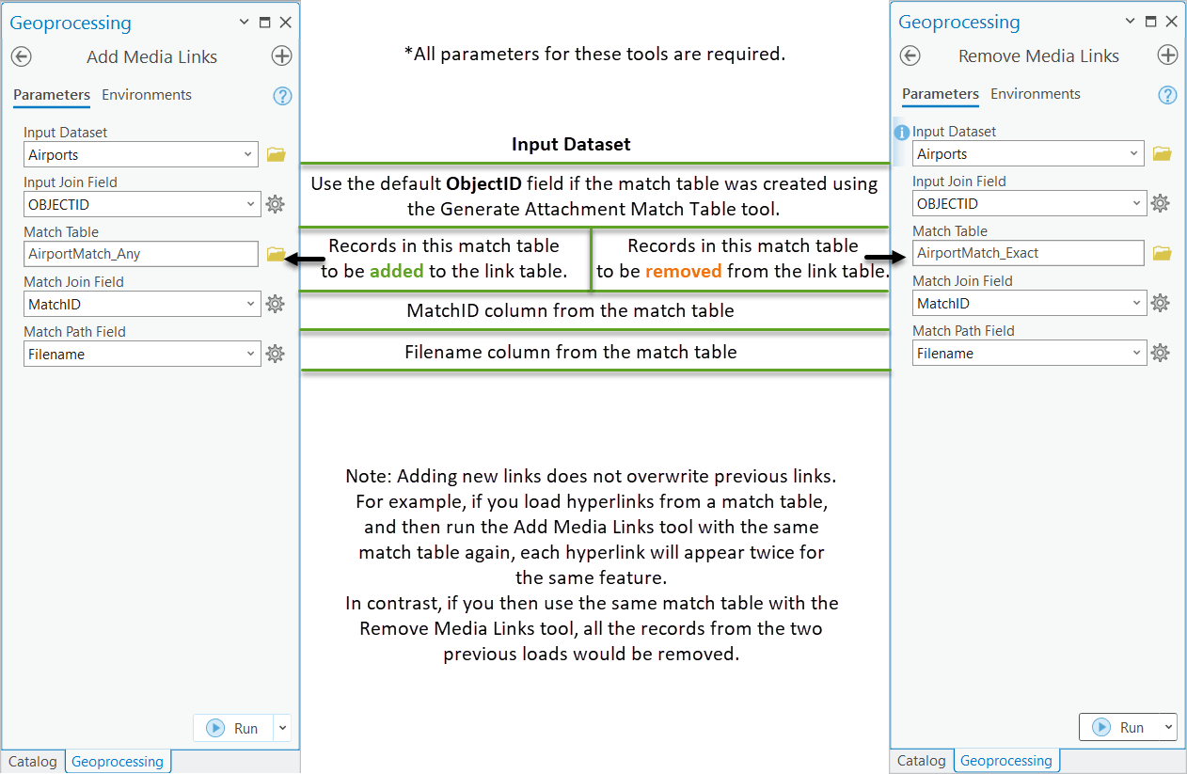Expand the Run button dropdown arrow in left pane
1187x774 pixels.
(281, 727)
